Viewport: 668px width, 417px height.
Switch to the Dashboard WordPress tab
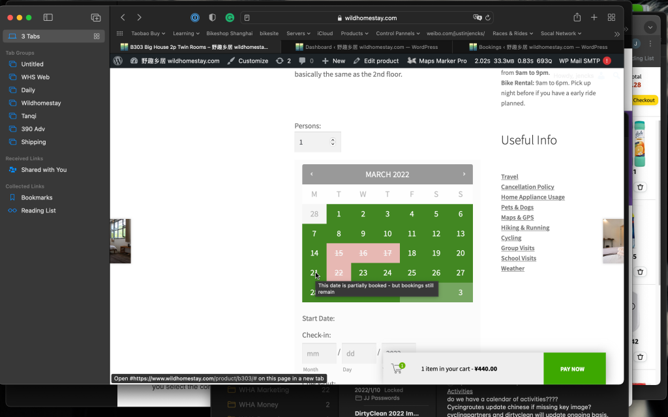pyautogui.click(x=367, y=47)
